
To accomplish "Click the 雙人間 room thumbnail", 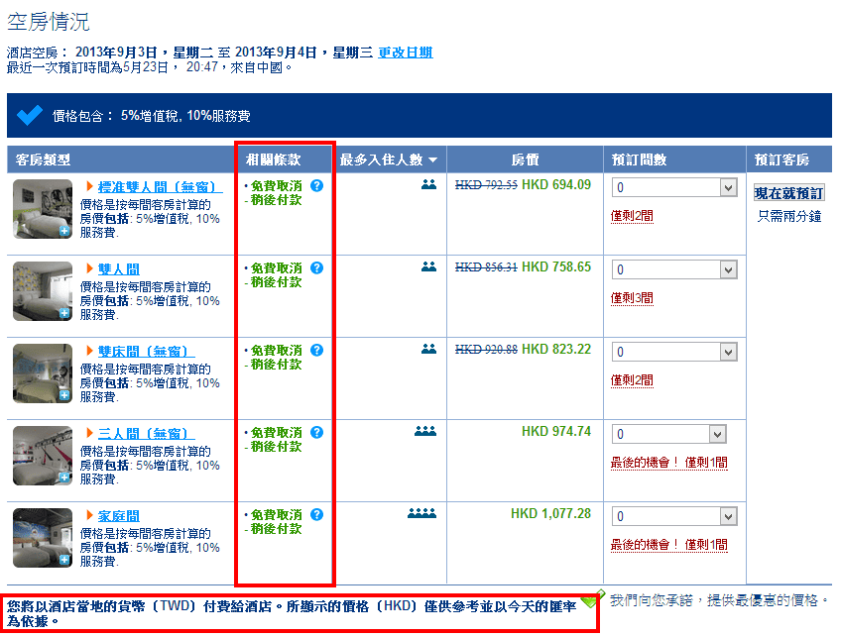I will [42, 291].
